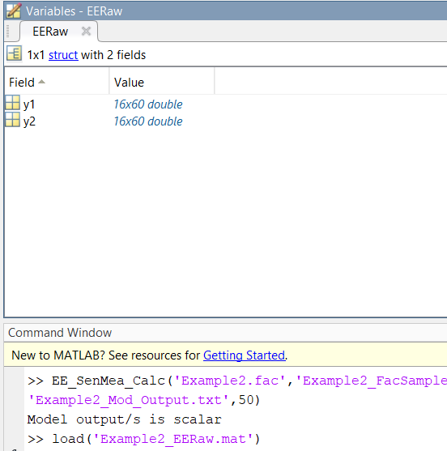Switch to the EERaw tab
The width and height of the screenshot is (447, 451).
(x=50, y=32)
